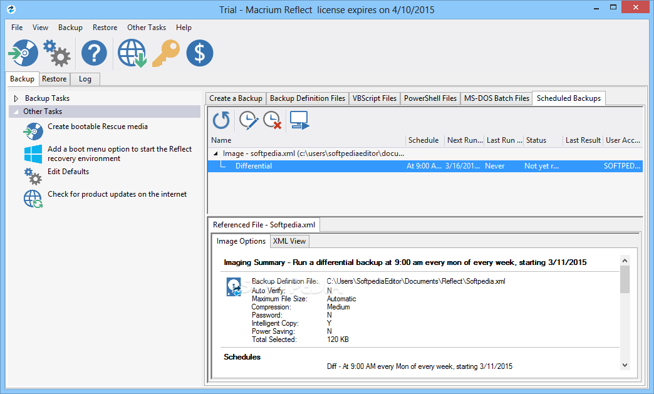
Task: Sort by the Last Result column header
Action: 583,140
